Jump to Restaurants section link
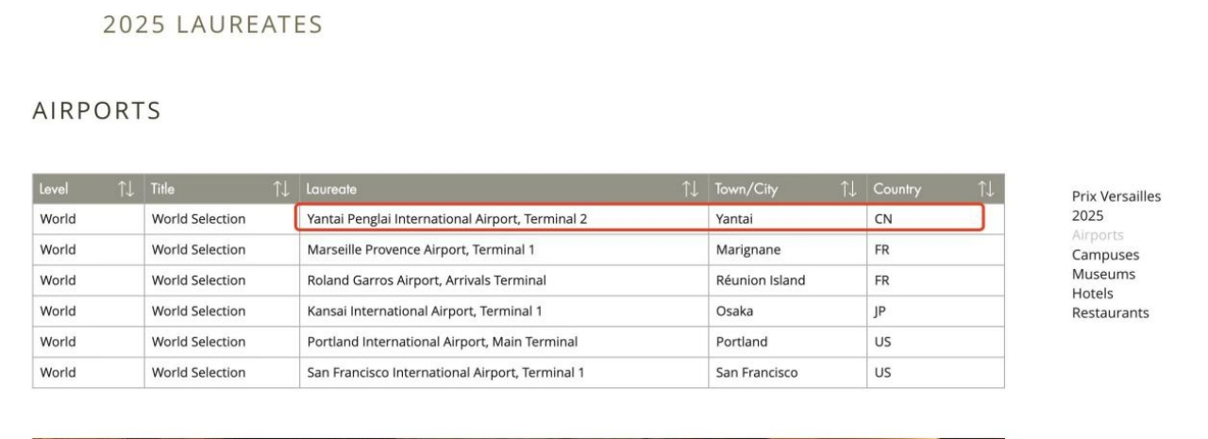The height and width of the screenshot is (439, 1208). click(x=1110, y=313)
